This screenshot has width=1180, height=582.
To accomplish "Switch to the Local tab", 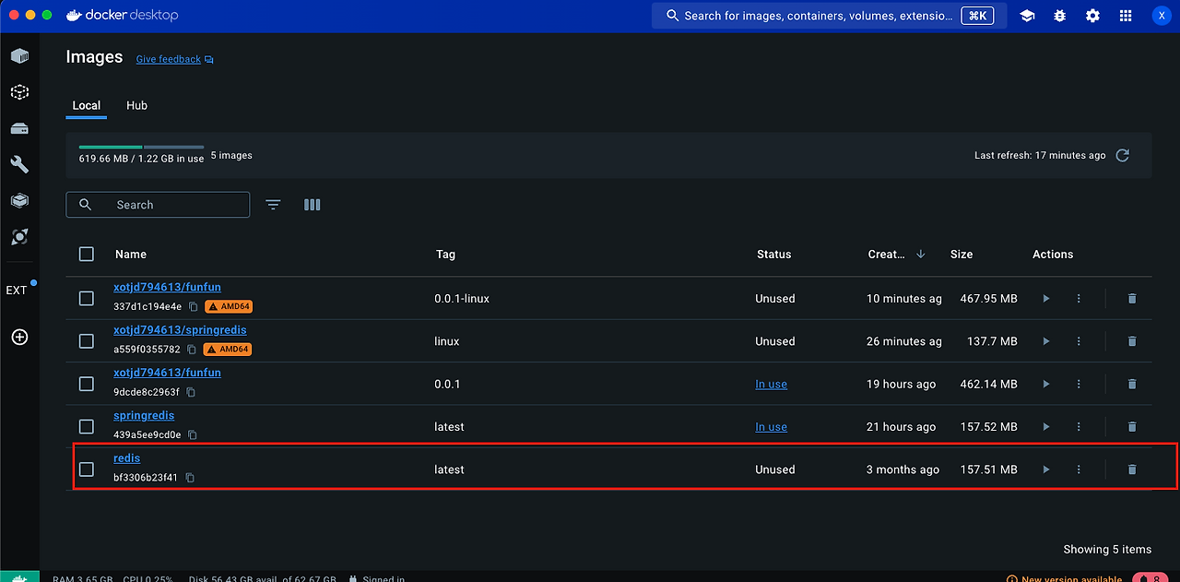I will click(x=87, y=105).
